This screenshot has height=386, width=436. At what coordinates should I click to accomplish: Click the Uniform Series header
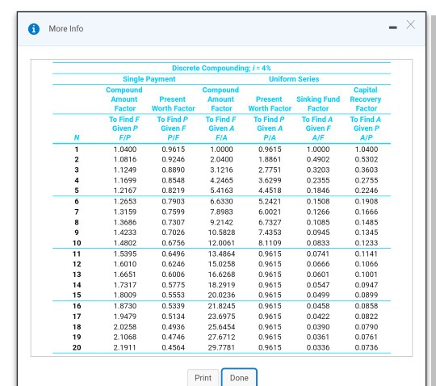click(x=294, y=79)
